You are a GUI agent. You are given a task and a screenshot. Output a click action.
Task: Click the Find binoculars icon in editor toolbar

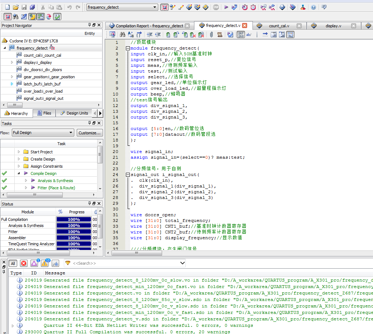click(x=123, y=34)
